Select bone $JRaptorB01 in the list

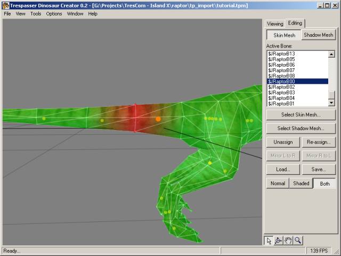click(x=297, y=103)
